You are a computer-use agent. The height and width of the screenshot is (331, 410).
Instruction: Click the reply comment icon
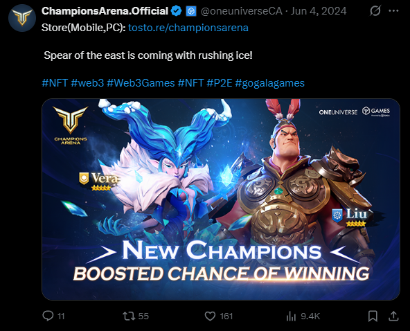point(48,316)
